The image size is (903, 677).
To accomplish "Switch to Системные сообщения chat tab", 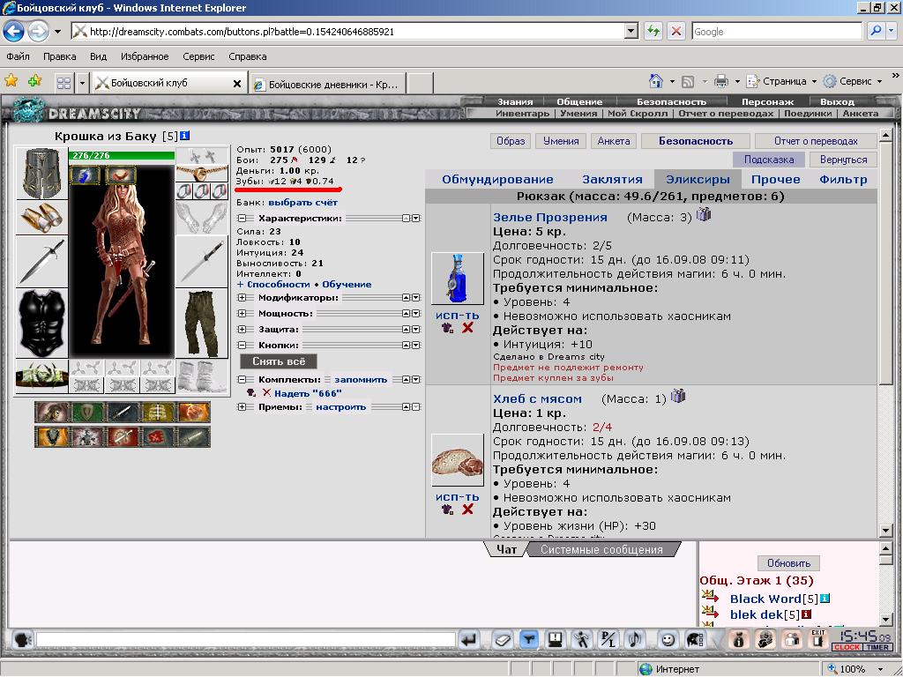I will click(x=601, y=550).
